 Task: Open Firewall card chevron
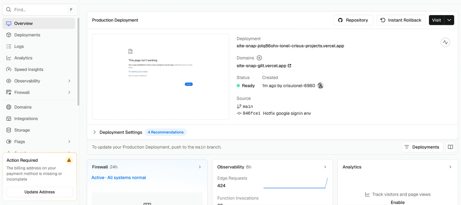pos(200,167)
